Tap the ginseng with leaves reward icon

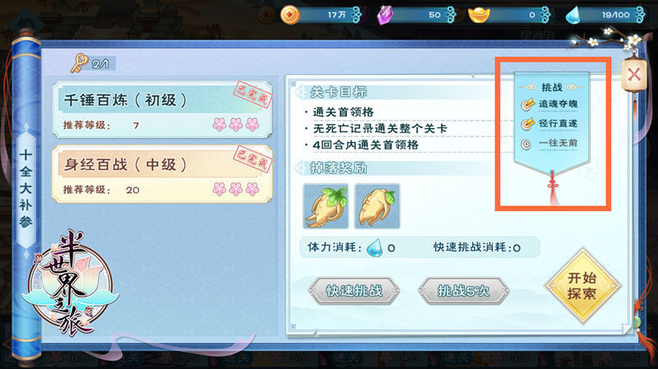(326, 206)
